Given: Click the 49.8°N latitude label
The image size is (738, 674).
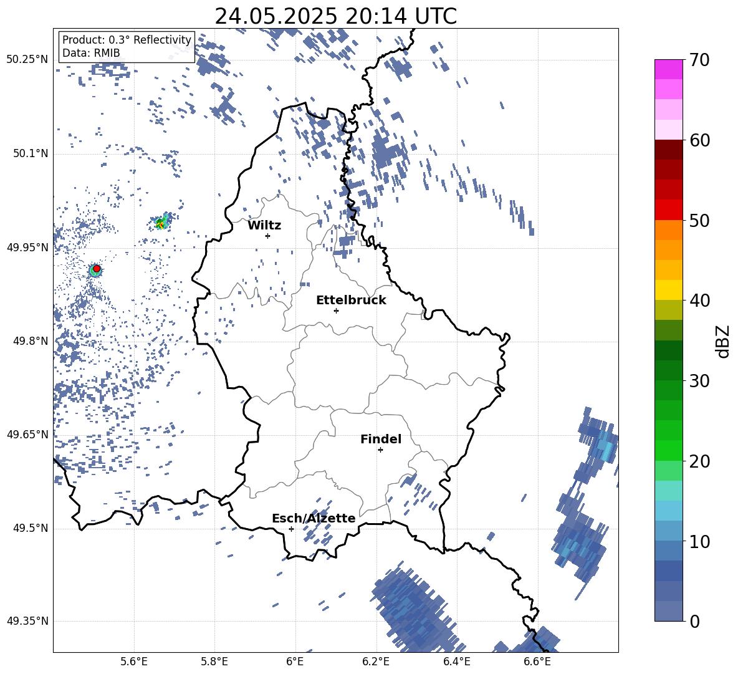Looking at the screenshot, I should (31, 341).
